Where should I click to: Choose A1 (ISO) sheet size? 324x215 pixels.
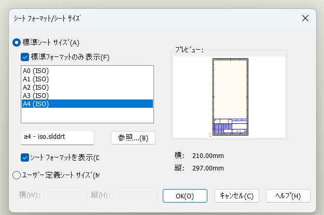87,79
